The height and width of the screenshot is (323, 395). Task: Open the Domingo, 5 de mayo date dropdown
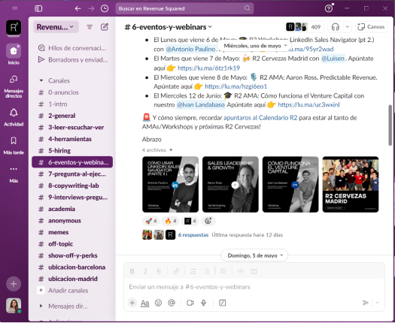tap(255, 255)
